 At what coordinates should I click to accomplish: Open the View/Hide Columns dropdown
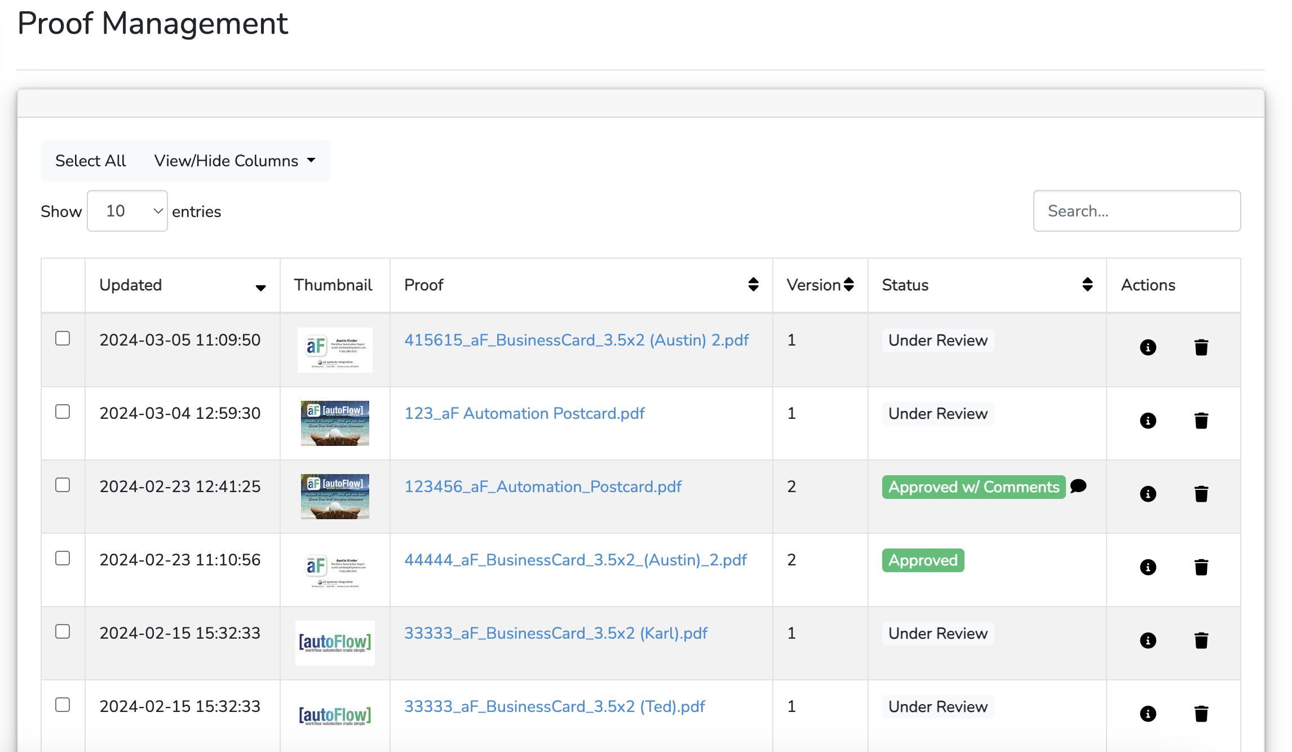(234, 161)
